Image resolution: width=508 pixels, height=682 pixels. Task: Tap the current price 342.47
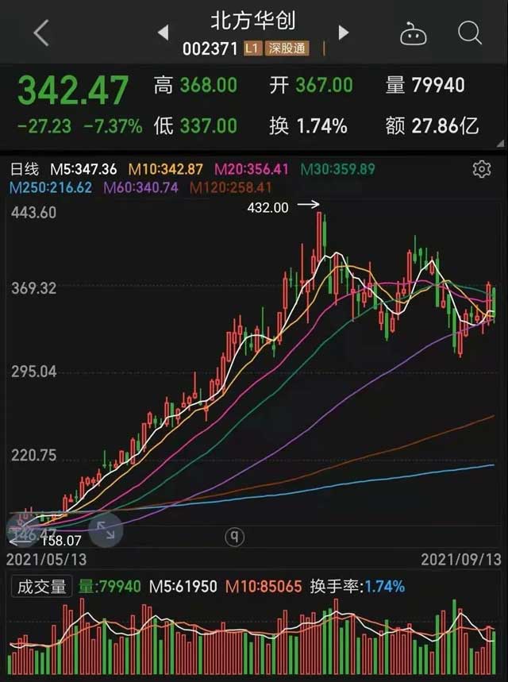tap(73, 91)
